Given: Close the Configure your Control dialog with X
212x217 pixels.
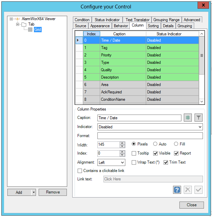Looking at the screenshot, I should [203, 5].
